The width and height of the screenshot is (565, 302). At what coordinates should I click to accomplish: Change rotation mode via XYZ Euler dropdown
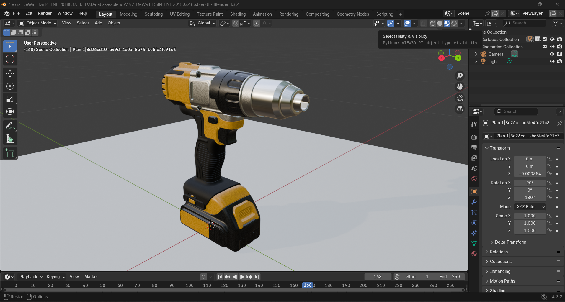[530, 207]
